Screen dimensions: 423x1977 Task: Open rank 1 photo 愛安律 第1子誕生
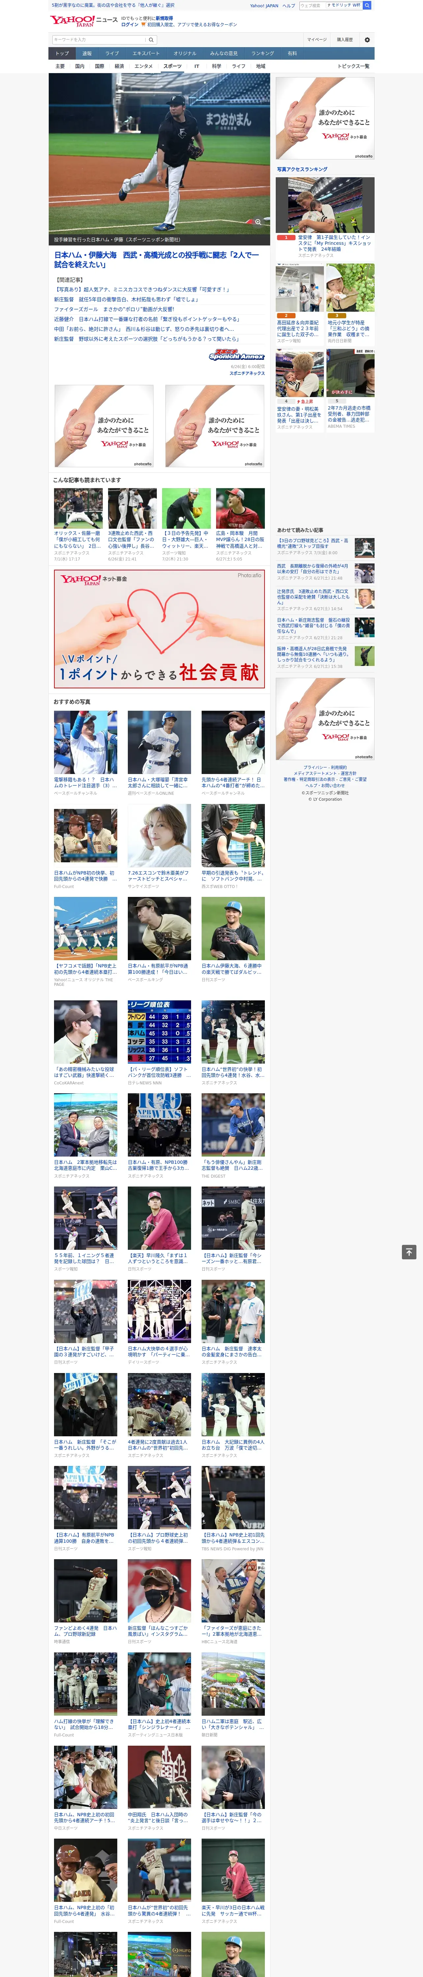click(325, 205)
